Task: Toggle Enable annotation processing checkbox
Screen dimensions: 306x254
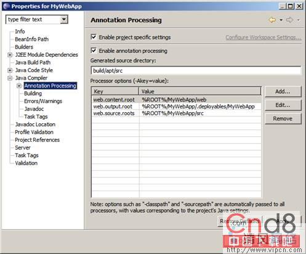Action: click(94, 51)
